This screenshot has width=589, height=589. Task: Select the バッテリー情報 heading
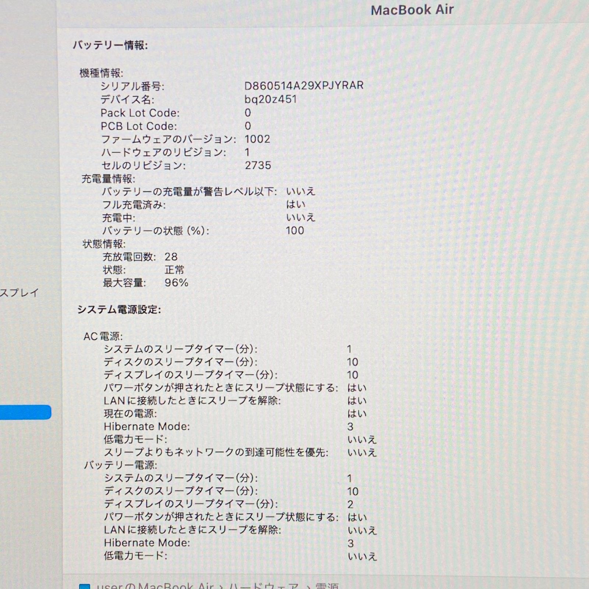[x=110, y=46]
